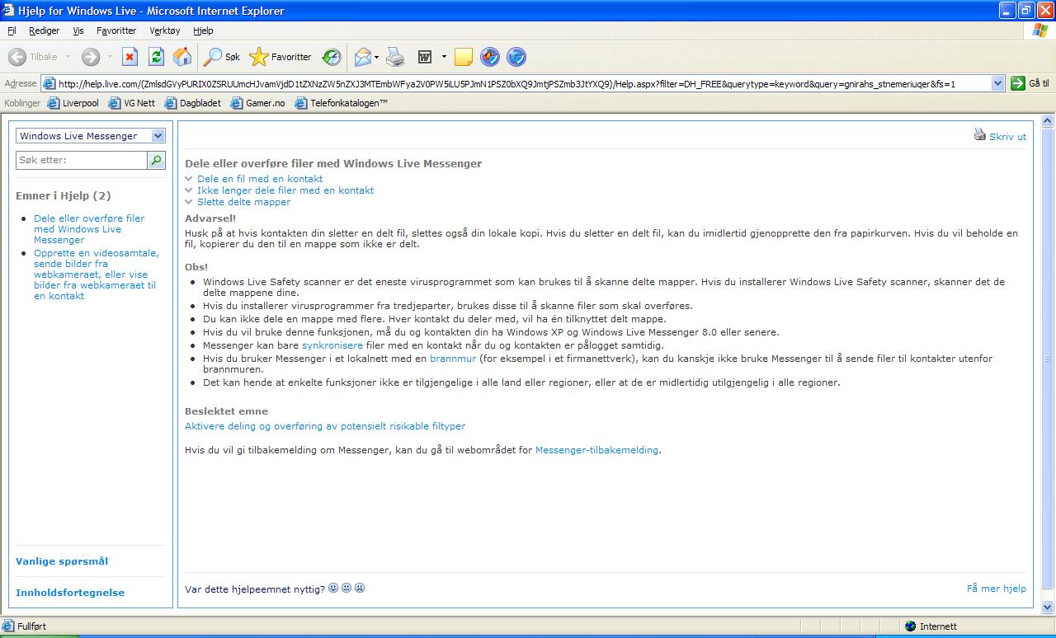Screen dimensions: 1056x638
Task: Click the Skriv ut link text
Action: 1007,137
